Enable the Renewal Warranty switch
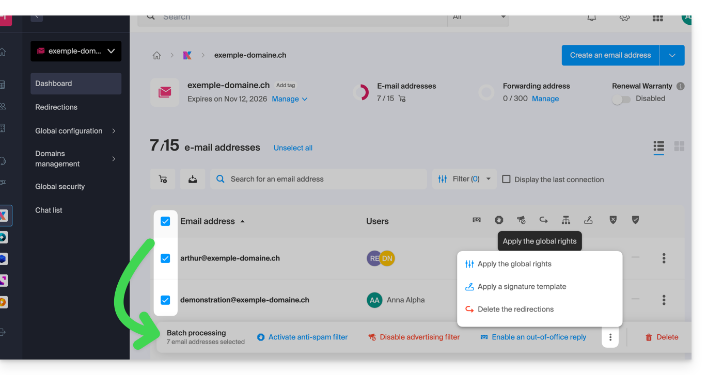 621,100
